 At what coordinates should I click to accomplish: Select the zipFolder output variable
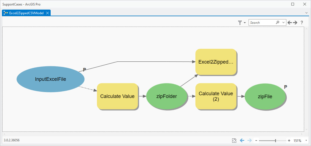point(166,96)
